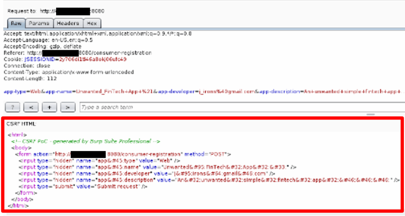The image size is (405, 216).
Task: Switch to the Hex tab
Action: coord(92,23)
